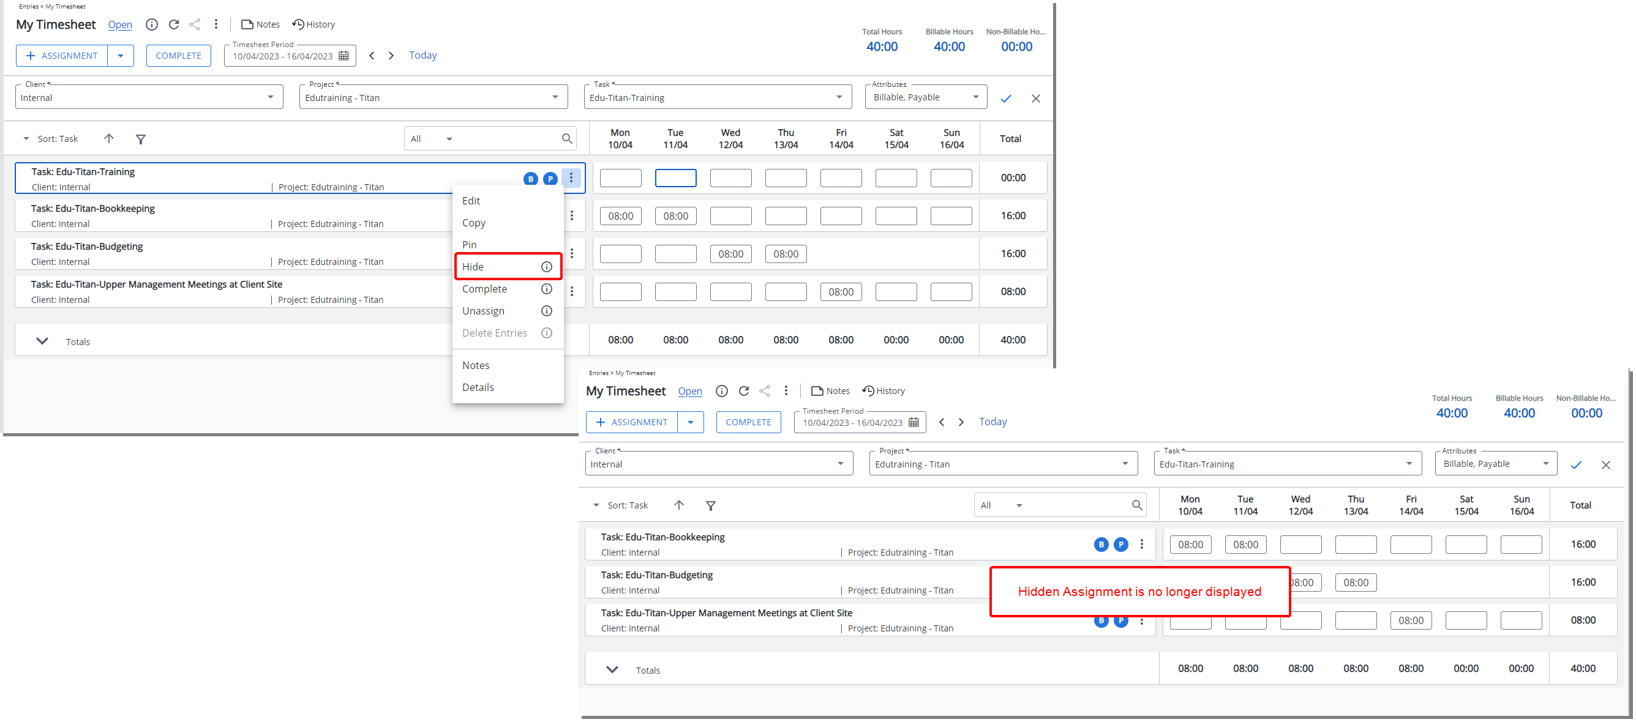Choose Edit from the context menu
Image resolution: width=1636 pixels, height=722 pixels.
pyautogui.click(x=508, y=201)
